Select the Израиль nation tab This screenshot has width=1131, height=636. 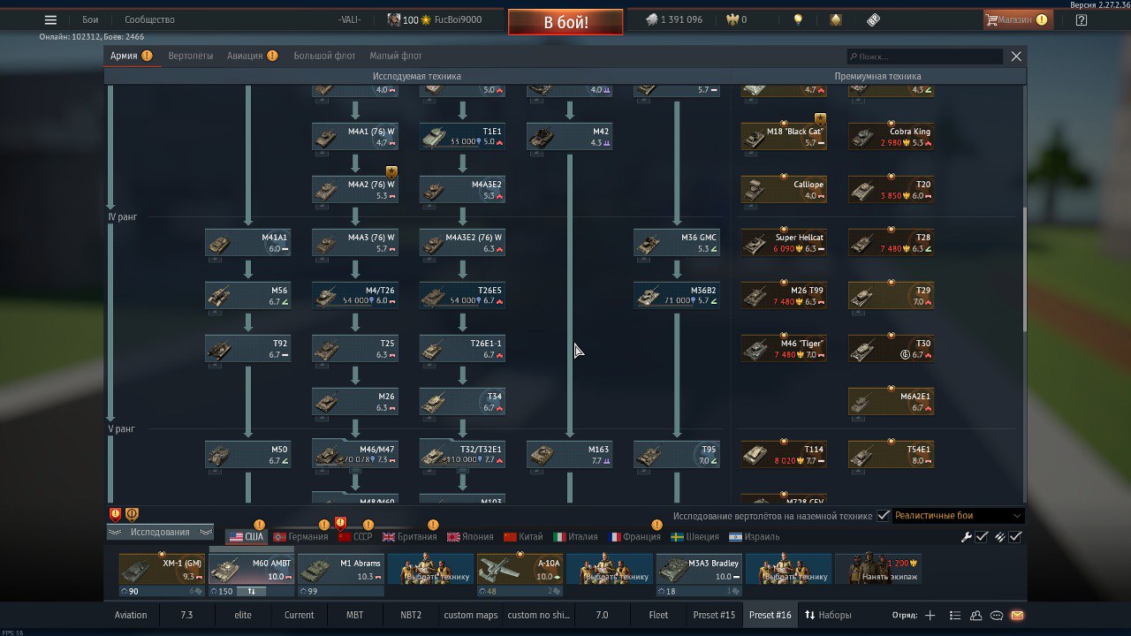tap(755, 537)
